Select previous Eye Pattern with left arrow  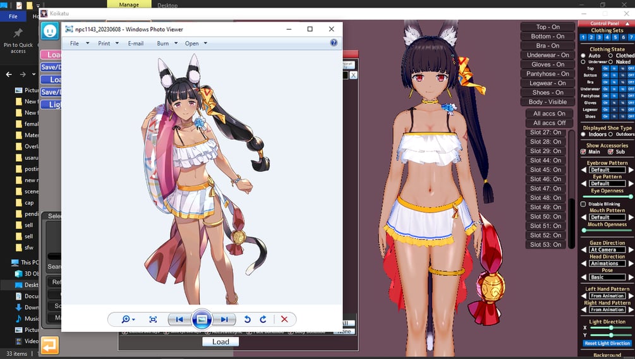click(x=584, y=183)
